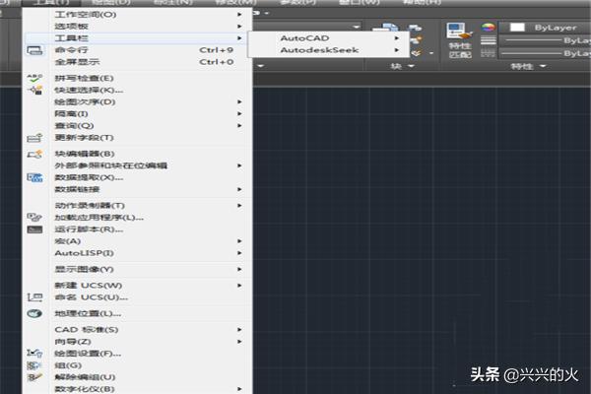Viewport: 591px width, 394px height.
Task: Click the block editor icon beside 块编辑器
Action: click(34, 155)
